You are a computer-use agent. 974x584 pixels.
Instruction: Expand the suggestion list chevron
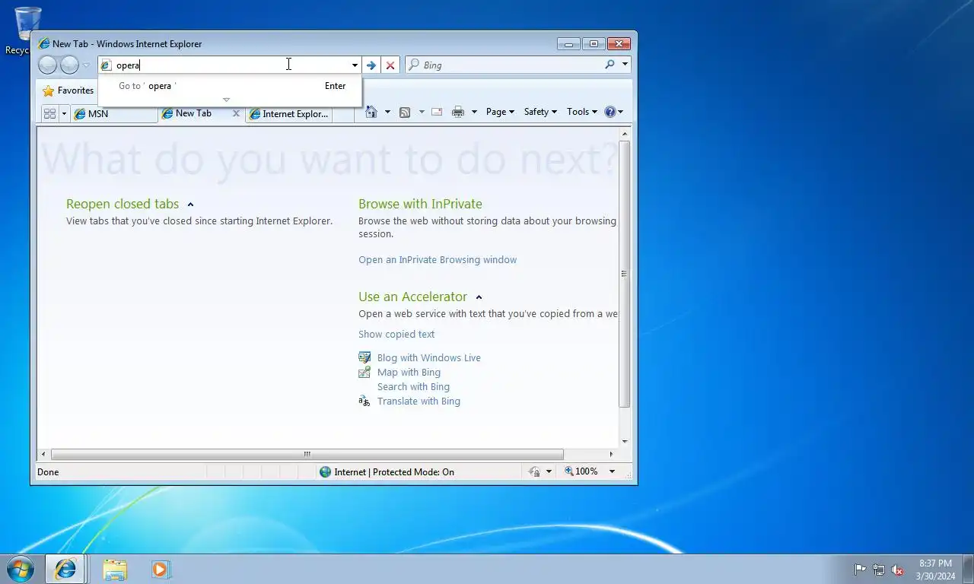(x=226, y=100)
